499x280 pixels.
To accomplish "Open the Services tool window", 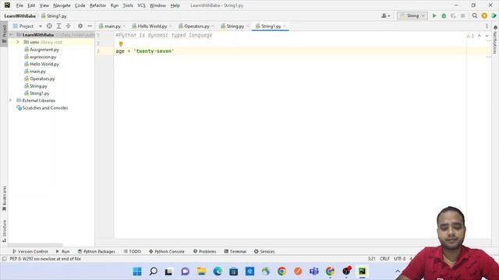I will [x=264, y=251].
